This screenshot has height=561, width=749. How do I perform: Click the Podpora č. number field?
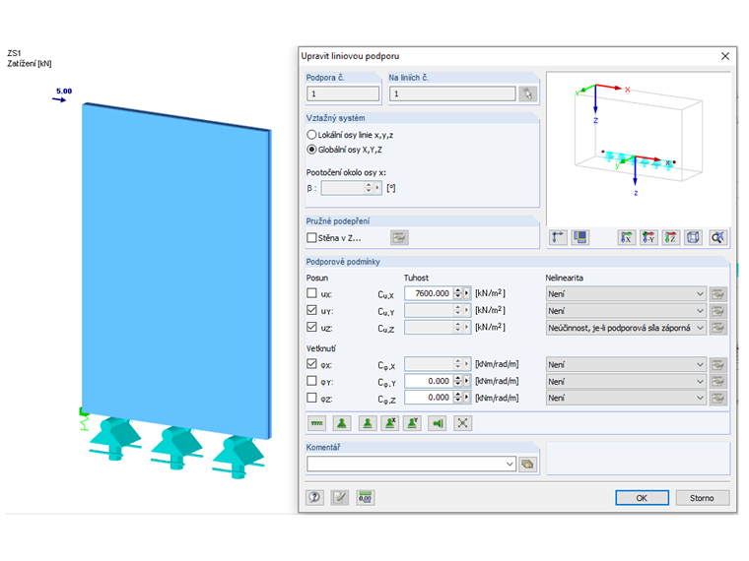[x=343, y=93]
